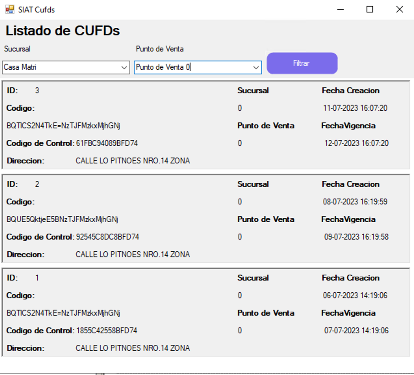414x375 pixels.
Task: Click inside the Casa Matri combo box text
Action: click(x=58, y=67)
